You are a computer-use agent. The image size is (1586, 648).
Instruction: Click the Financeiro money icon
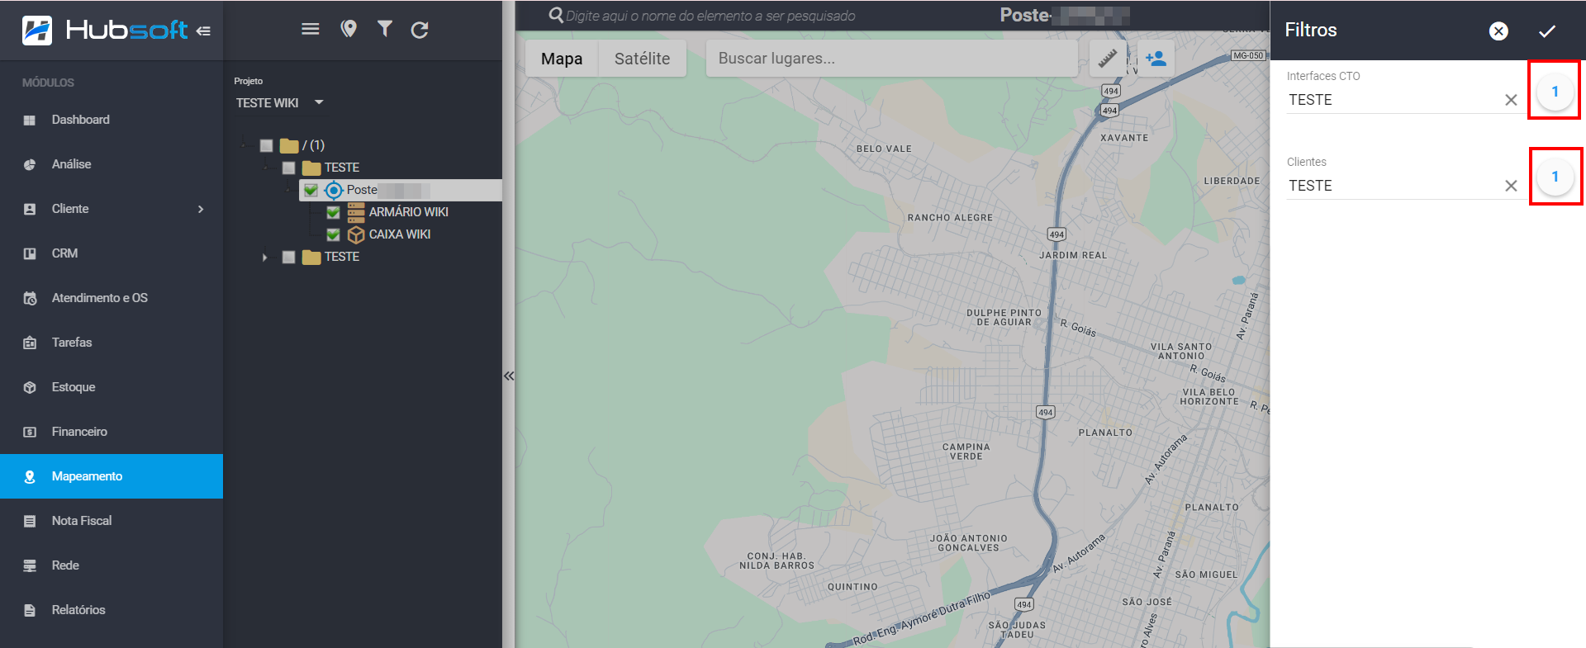pos(30,432)
